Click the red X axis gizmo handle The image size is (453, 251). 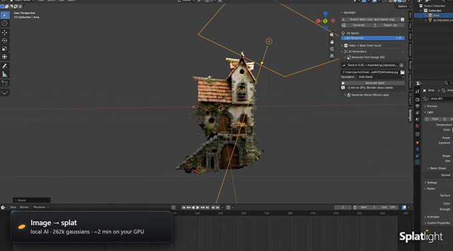tap(318, 21)
